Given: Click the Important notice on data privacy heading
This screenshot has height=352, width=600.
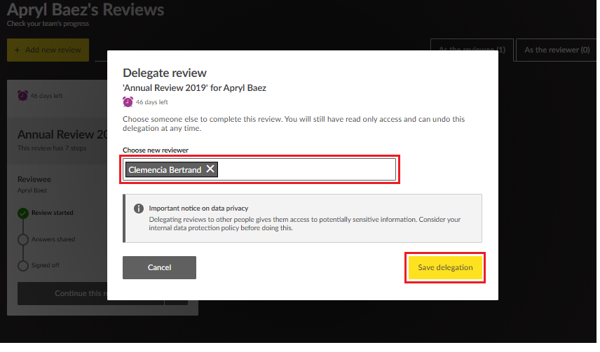Looking at the screenshot, I should pos(198,209).
